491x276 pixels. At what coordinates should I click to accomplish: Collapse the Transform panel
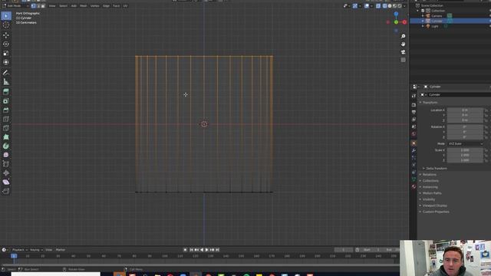click(x=429, y=102)
